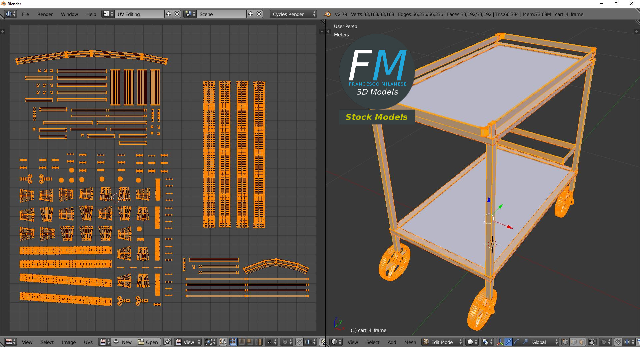The width and height of the screenshot is (640, 347).
Task: Select UV face selection mode
Action: [x=250, y=342]
